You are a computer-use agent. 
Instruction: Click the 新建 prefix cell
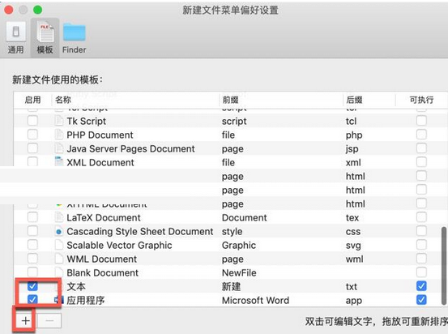[x=231, y=286]
